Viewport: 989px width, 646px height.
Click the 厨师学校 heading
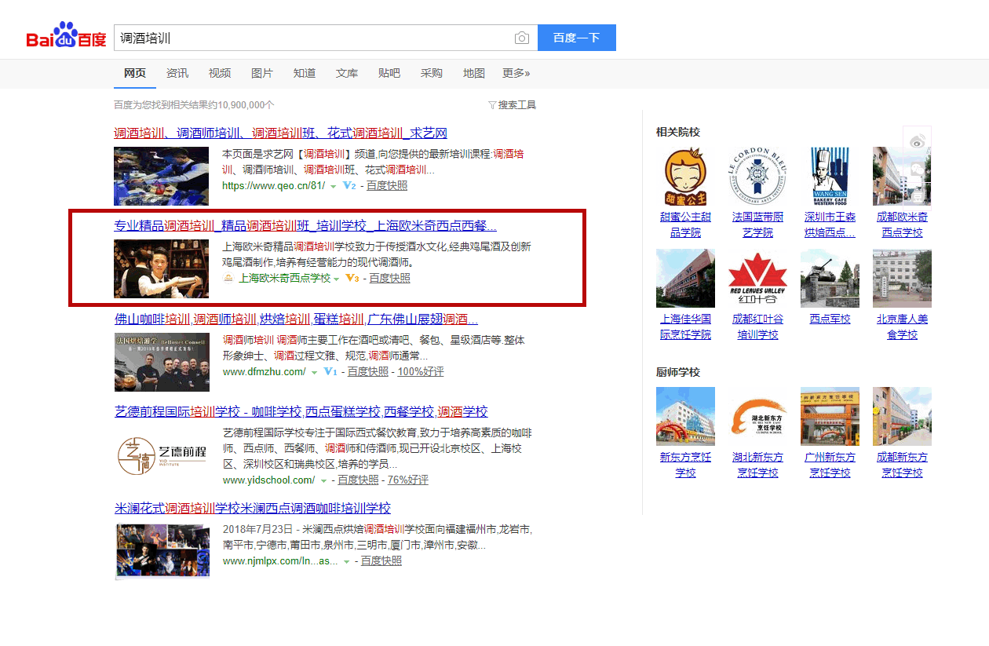(x=678, y=372)
